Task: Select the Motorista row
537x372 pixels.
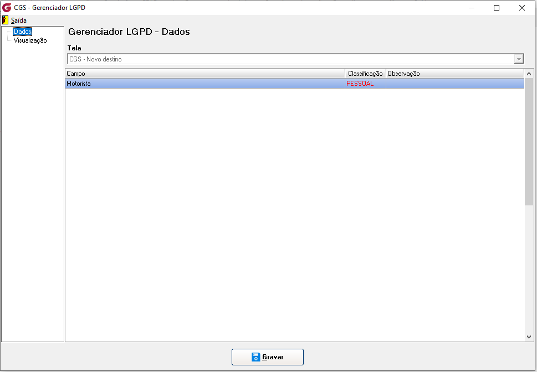Action: click(x=294, y=84)
